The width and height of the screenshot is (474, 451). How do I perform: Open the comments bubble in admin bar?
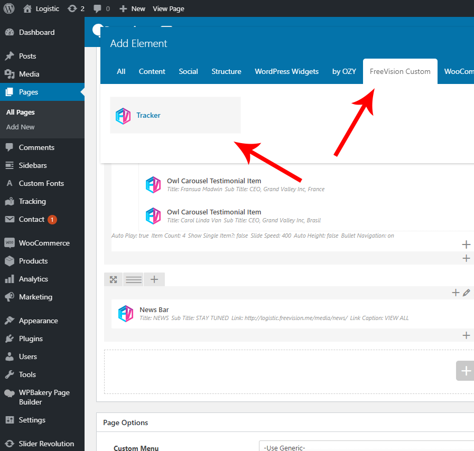[x=101, y=8]
